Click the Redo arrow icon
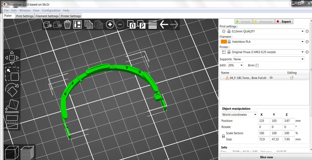Image resolution: width=312 pixels, height=160 pixels. point(174,25)
